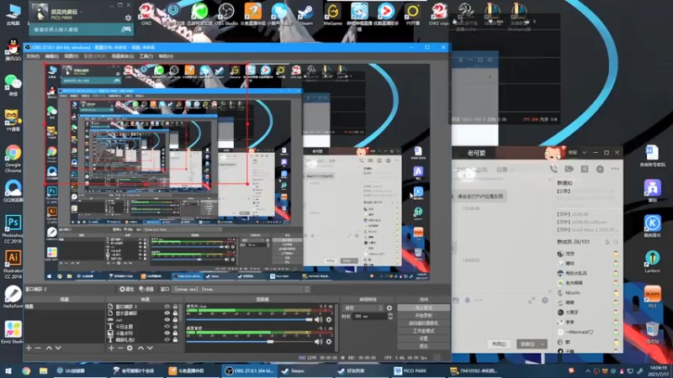Open window selection dropdown showing [steam.exe]: Steam
Viewport: 673px width, 378px height.
pos(241,289)
